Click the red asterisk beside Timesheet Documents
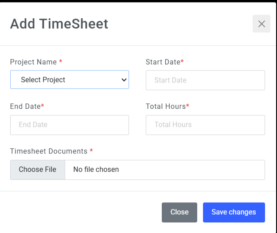 coord(91,151)
